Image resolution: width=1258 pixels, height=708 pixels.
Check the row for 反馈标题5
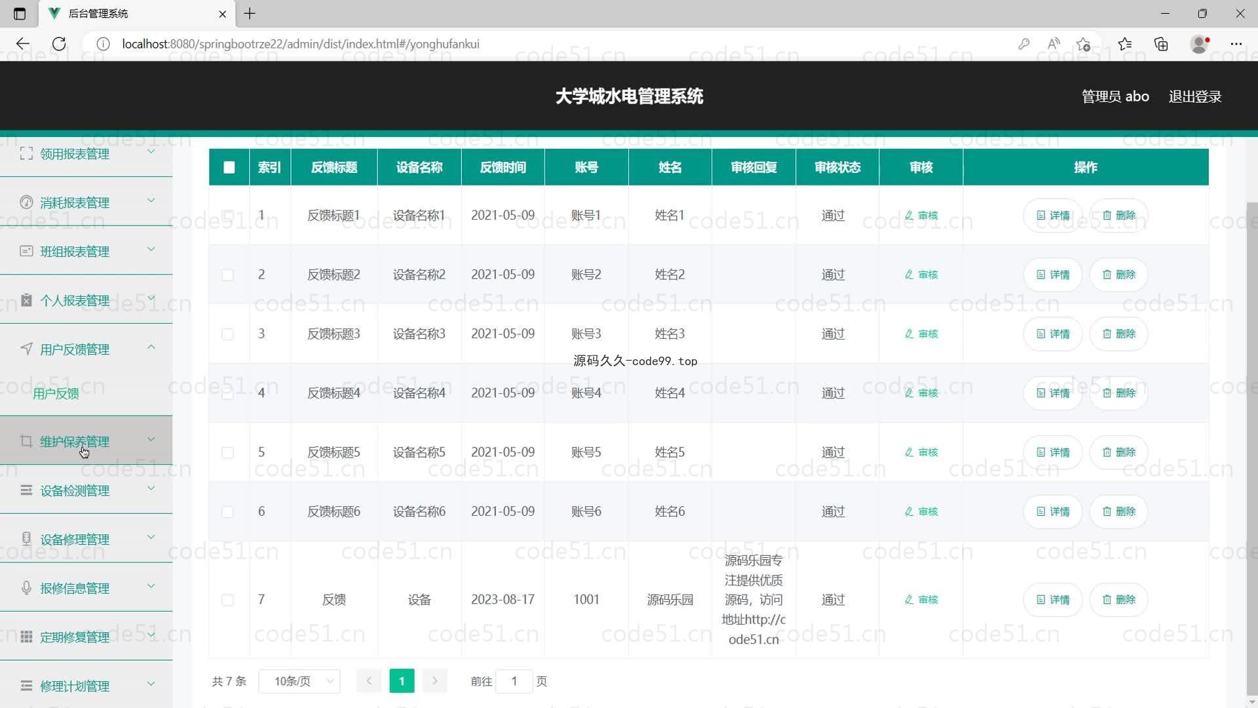[227, 453]
